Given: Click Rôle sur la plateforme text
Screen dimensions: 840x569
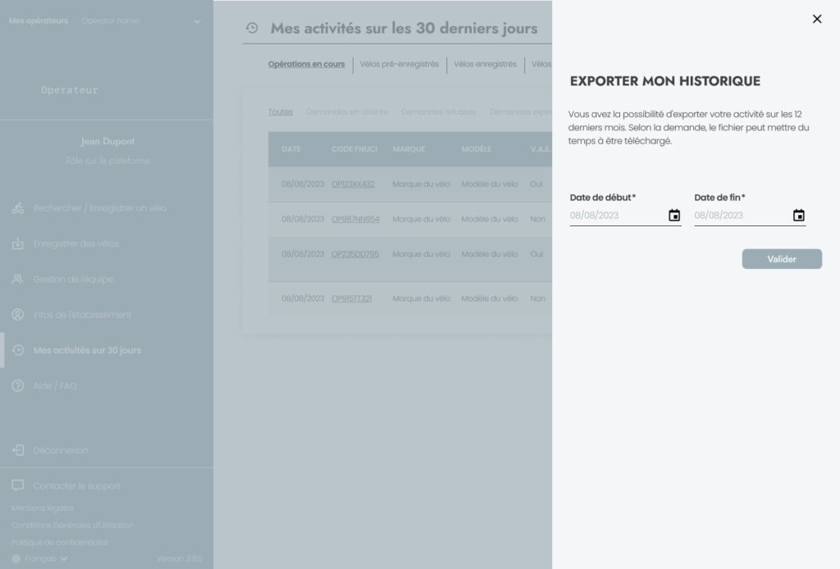Looking at the screenshot, I should (107, 162).
